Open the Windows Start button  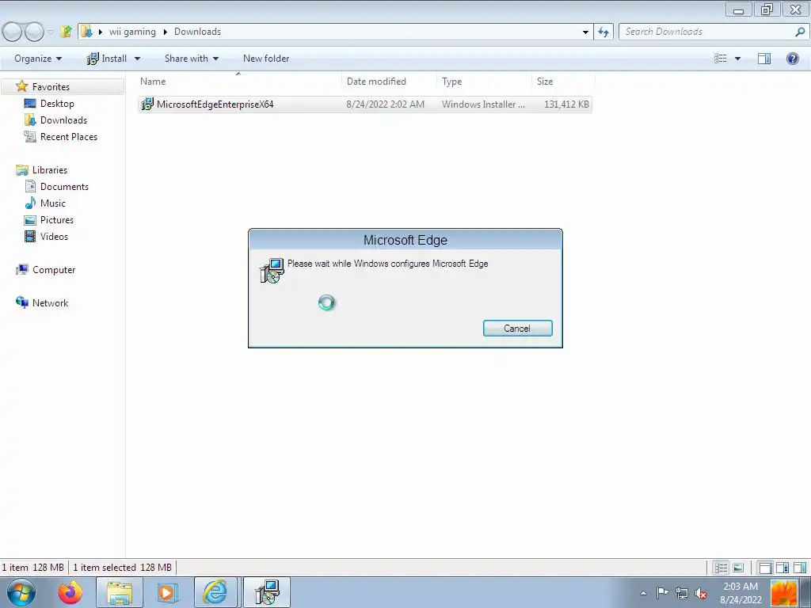[21, 592]
